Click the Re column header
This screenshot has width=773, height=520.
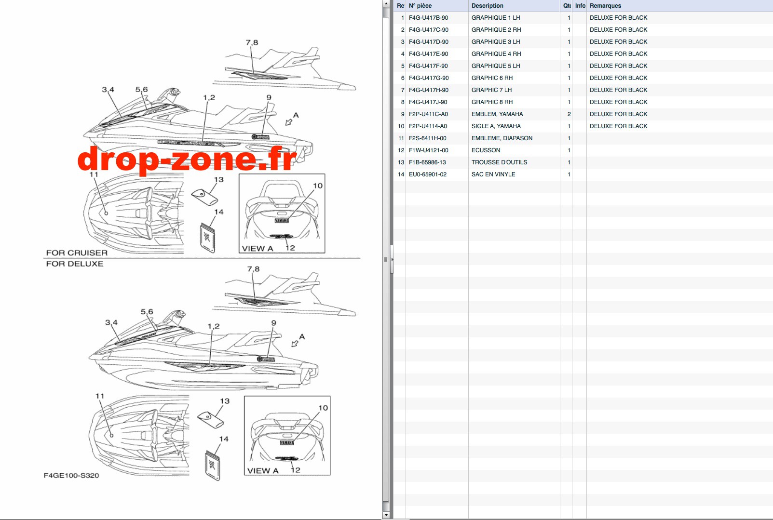tap(400, 6)
